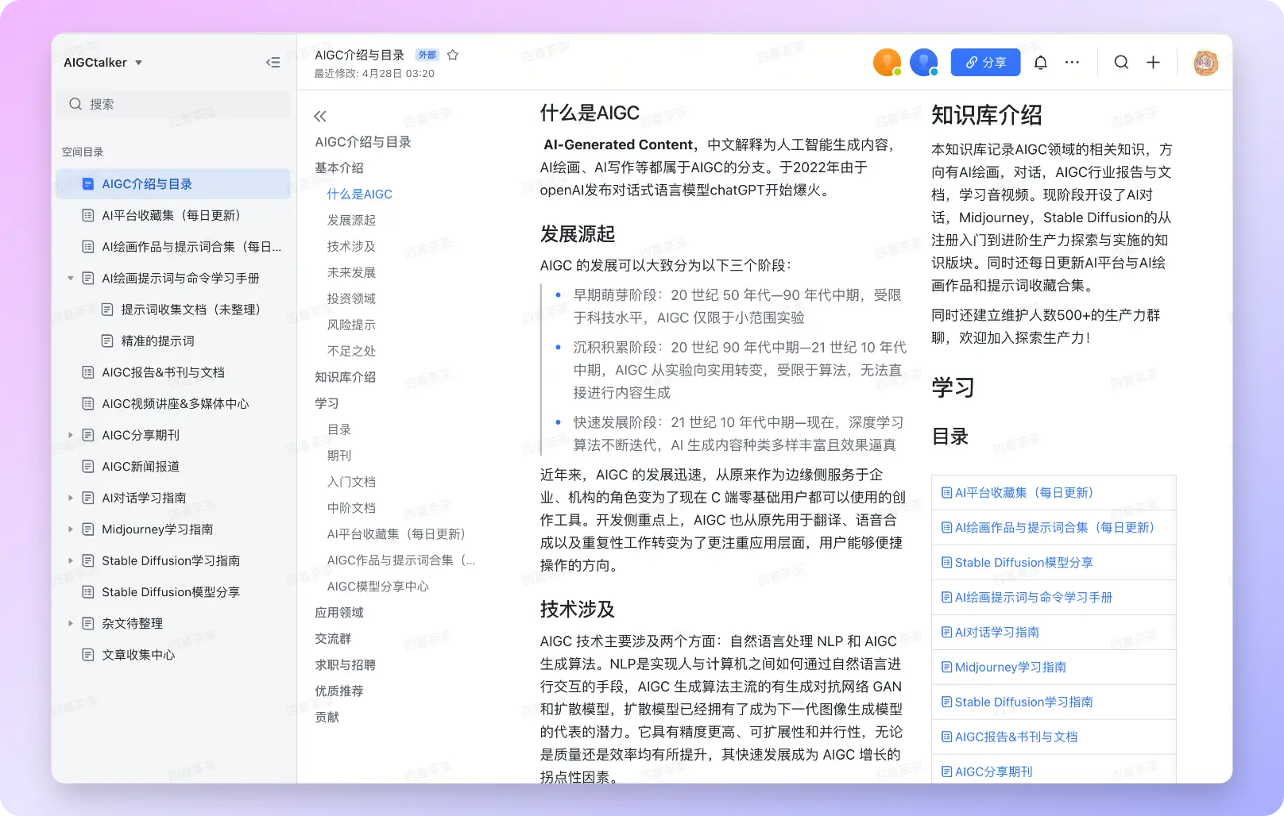Expand the AIGC分享期刊 tree node

pos(71,435)
